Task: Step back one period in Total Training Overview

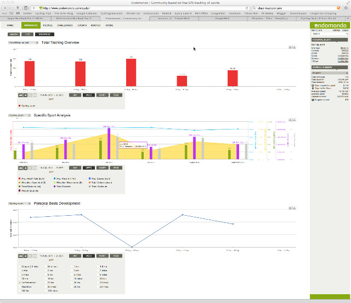Action: click(x=25, y=96)
